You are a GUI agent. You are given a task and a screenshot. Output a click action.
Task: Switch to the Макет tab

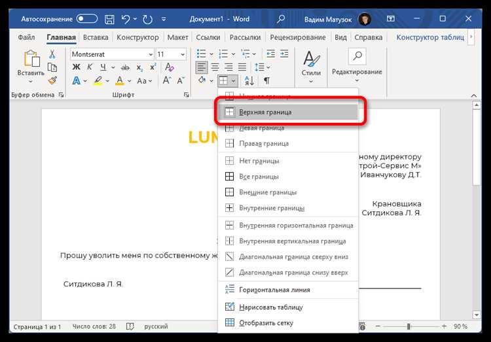click(177, 37)
